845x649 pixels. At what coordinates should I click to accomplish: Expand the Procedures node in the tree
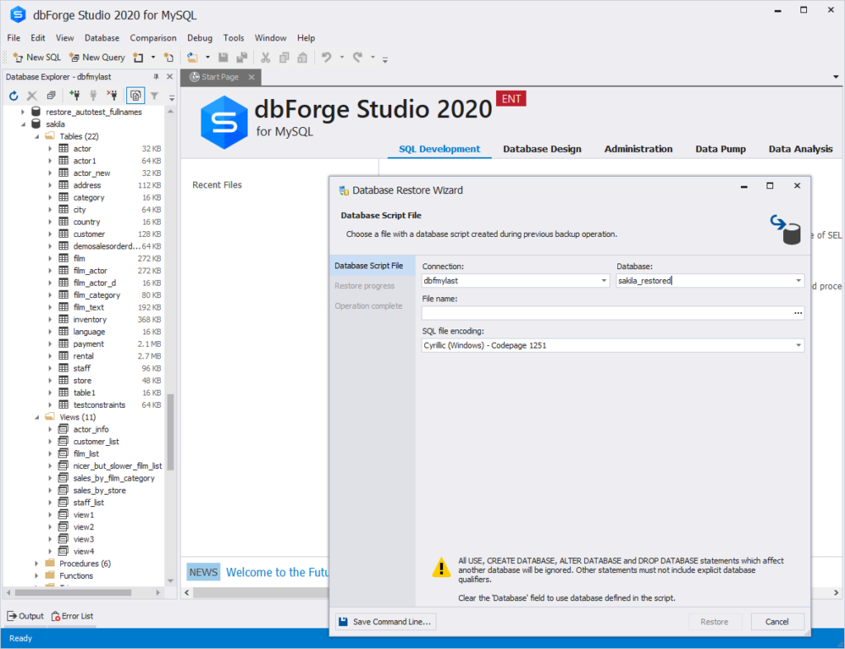(x=35, y=563)
